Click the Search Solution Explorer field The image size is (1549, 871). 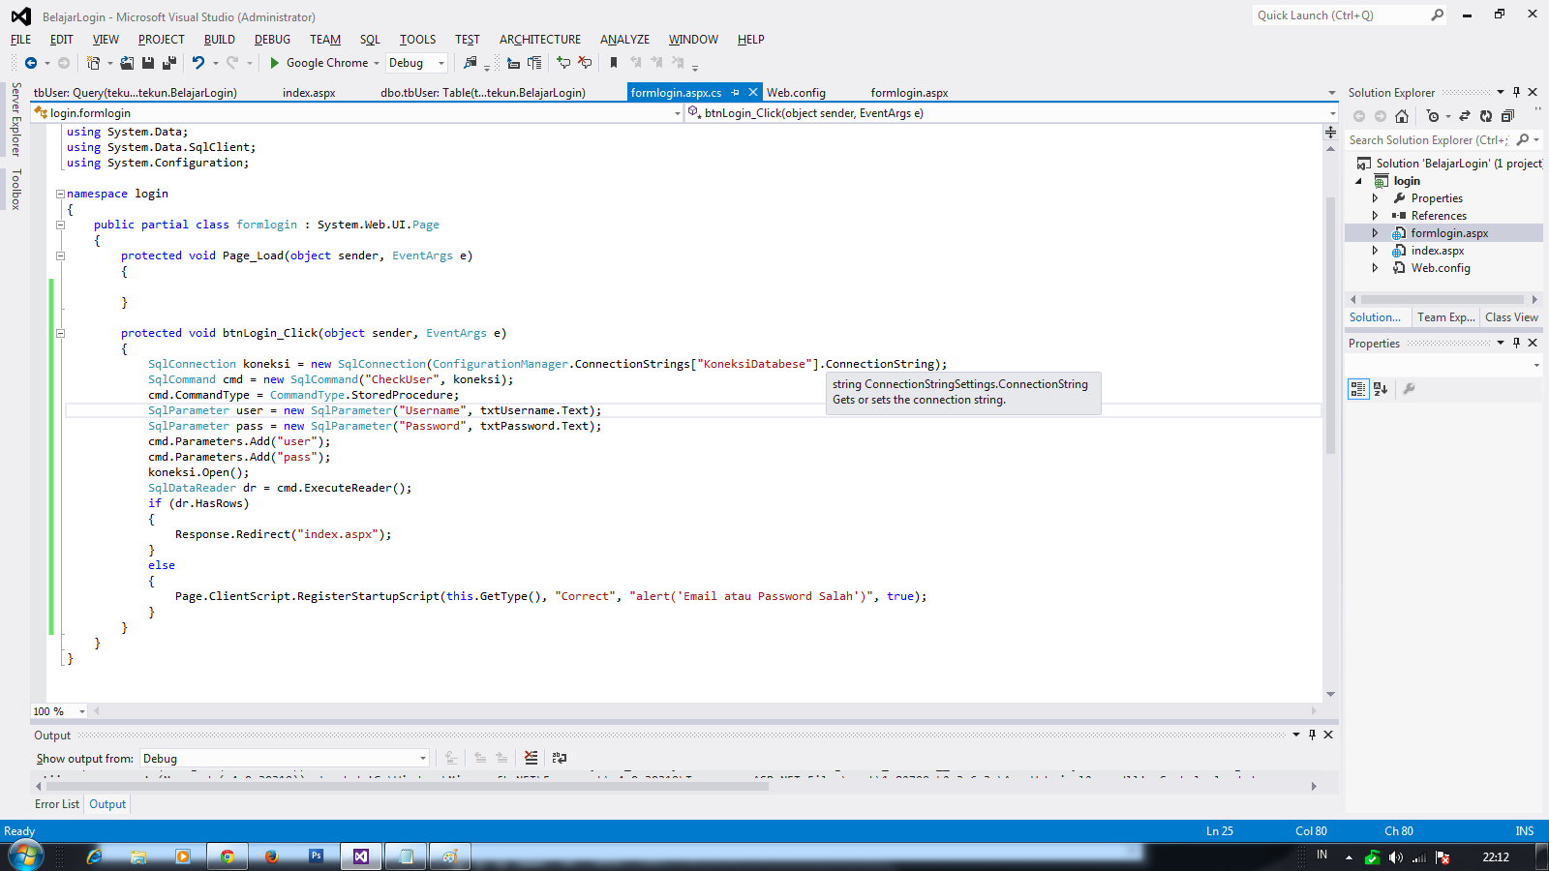tap(1423, 139)
